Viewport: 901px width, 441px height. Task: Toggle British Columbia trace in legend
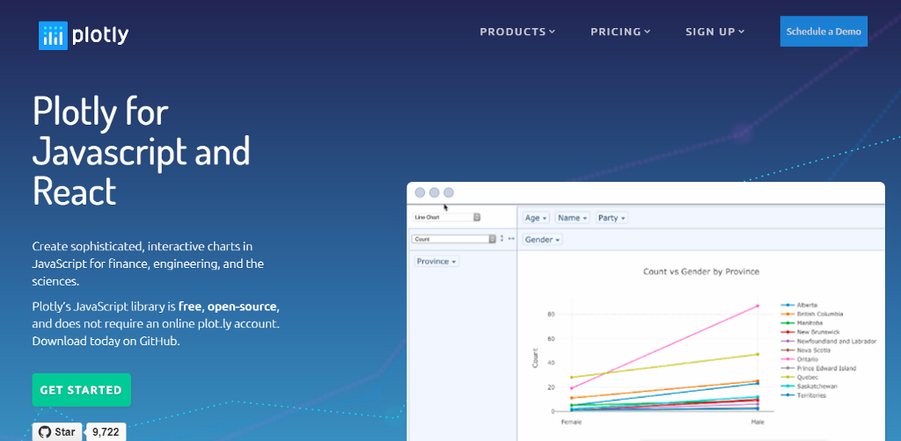820,314
